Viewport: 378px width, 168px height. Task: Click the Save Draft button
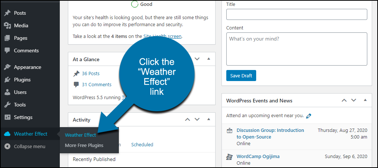241,76
